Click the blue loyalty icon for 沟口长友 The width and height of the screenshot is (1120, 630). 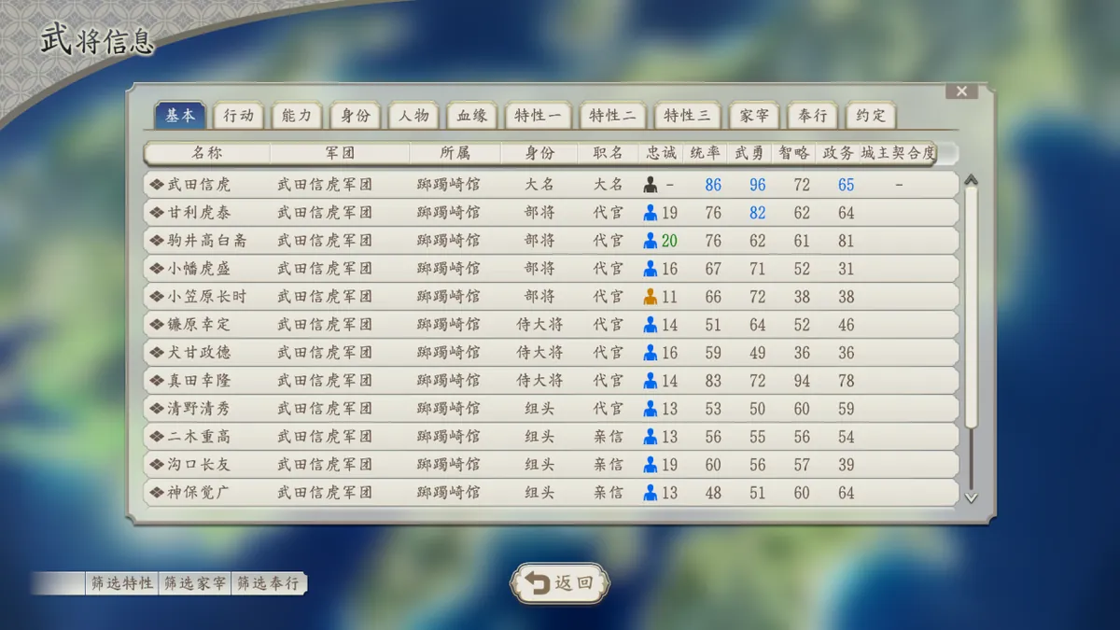[x=651, y=465]
